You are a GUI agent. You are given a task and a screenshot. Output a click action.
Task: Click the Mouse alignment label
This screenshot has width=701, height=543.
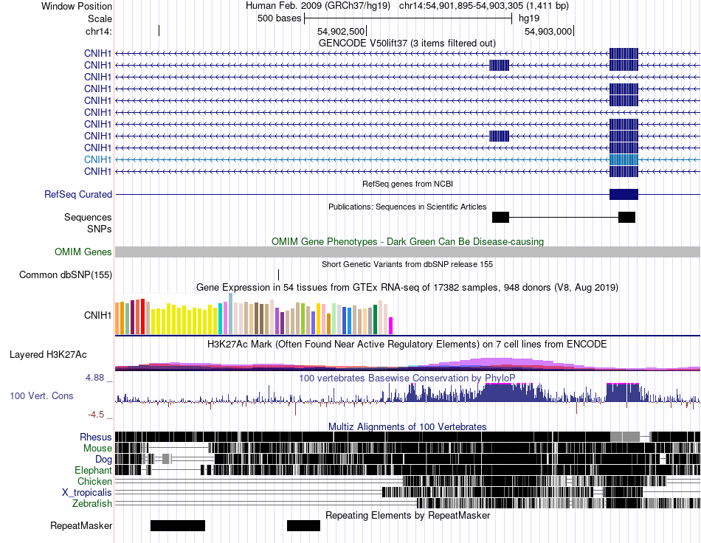coord(97,449)
